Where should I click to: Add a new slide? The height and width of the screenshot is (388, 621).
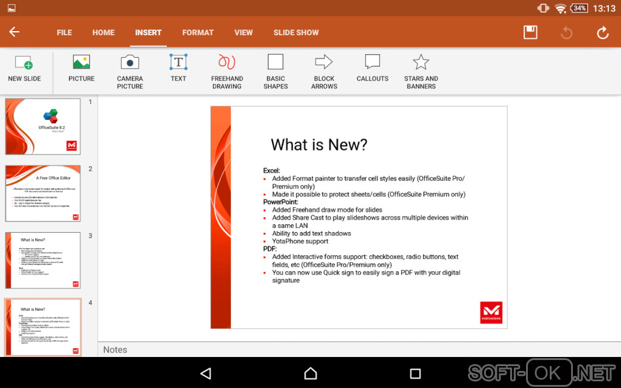24,69
